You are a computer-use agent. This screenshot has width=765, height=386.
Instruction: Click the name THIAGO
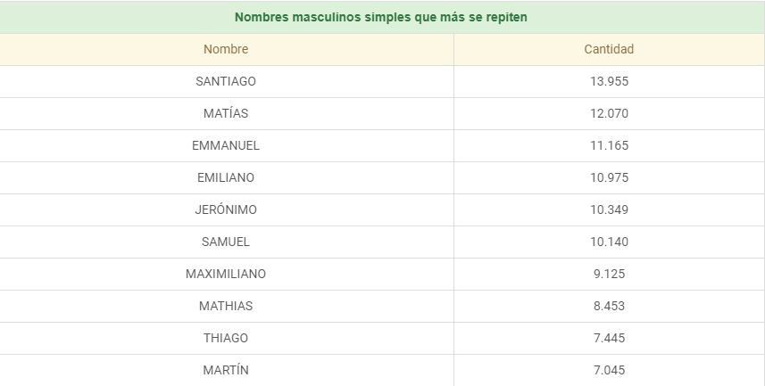pos(226,338)
